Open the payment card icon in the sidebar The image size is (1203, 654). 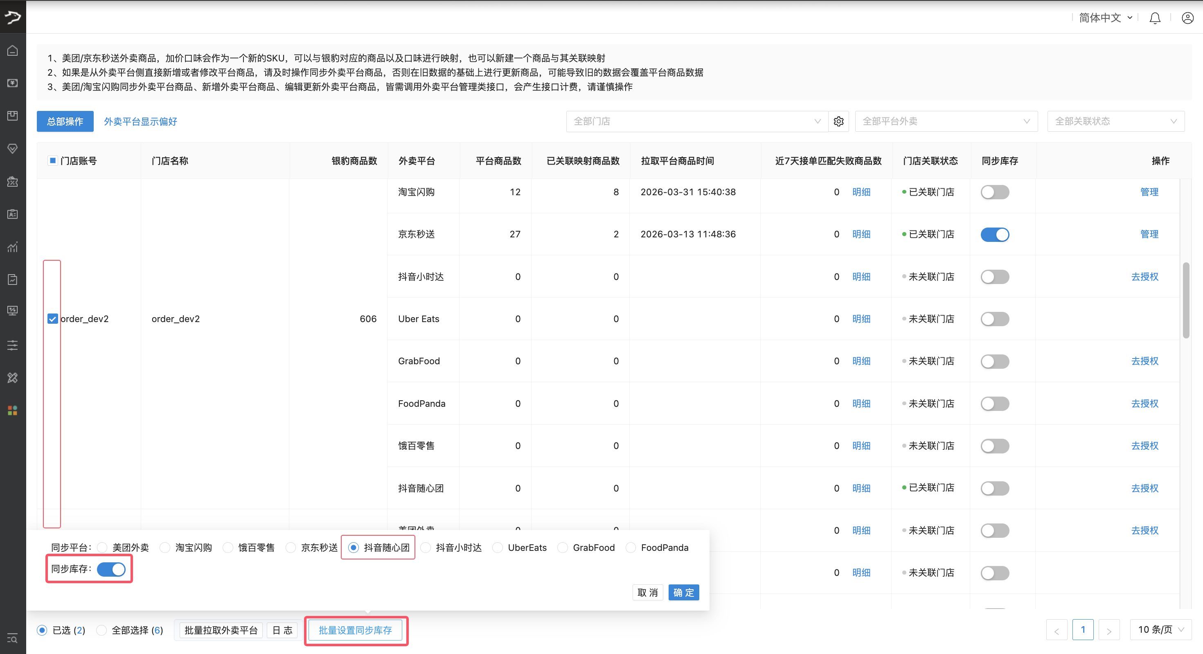13,83
